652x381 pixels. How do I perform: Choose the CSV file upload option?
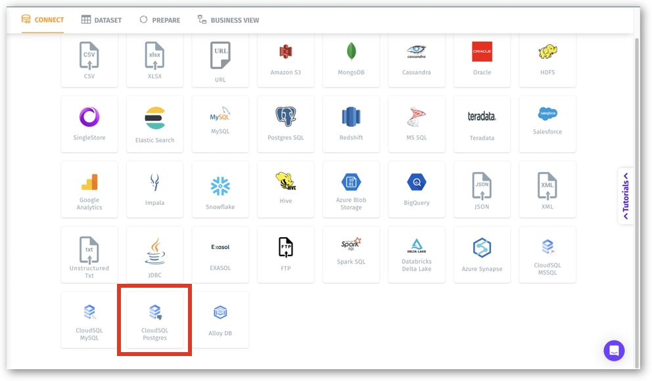pyautogui.click(x=89, y=59)
